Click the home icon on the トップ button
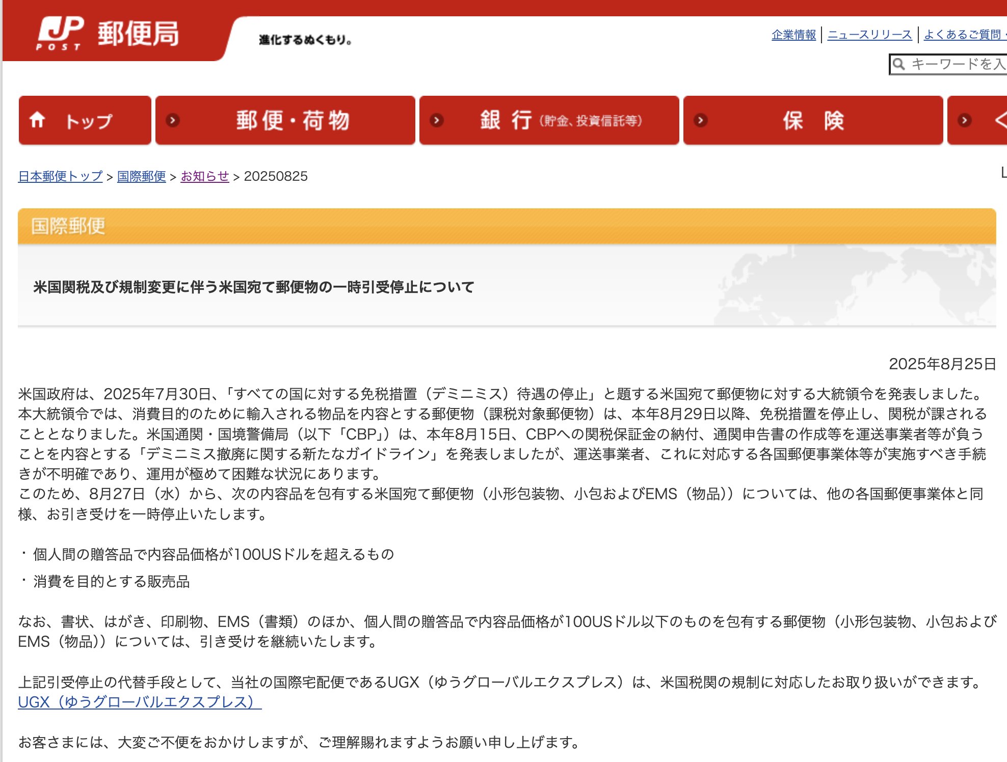 [37, 120]
